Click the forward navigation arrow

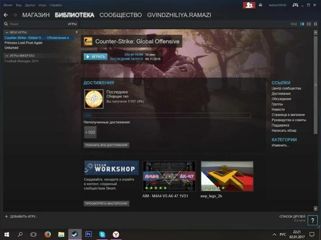tap(15, 15)
